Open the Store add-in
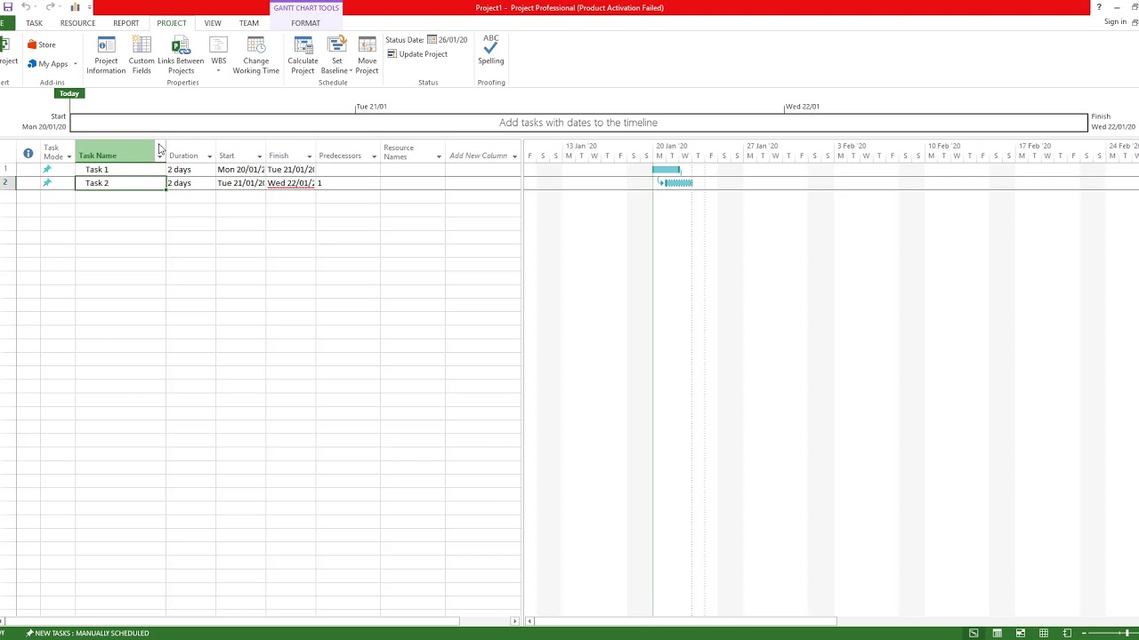1139x640 pixels. [42, 44]
